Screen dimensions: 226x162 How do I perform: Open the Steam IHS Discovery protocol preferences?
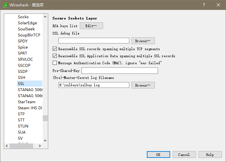click(30, 108)
